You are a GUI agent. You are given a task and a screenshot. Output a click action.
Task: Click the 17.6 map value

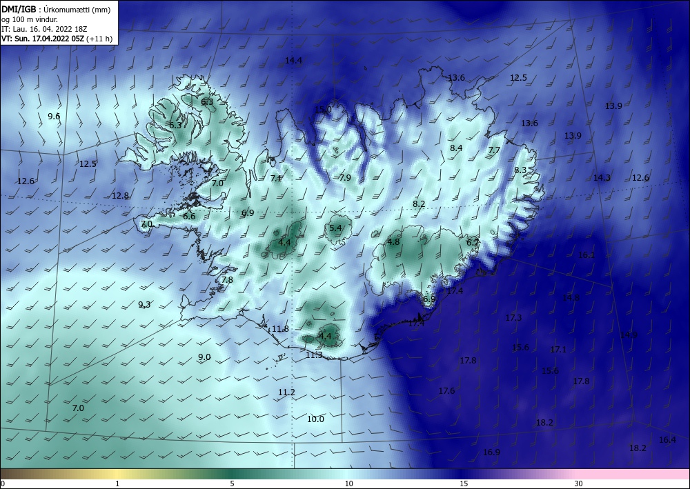point(446,390)
